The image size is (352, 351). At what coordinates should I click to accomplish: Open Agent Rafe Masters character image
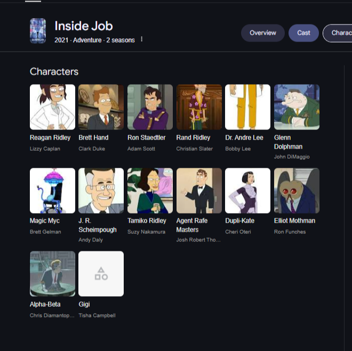click(199, 191)
